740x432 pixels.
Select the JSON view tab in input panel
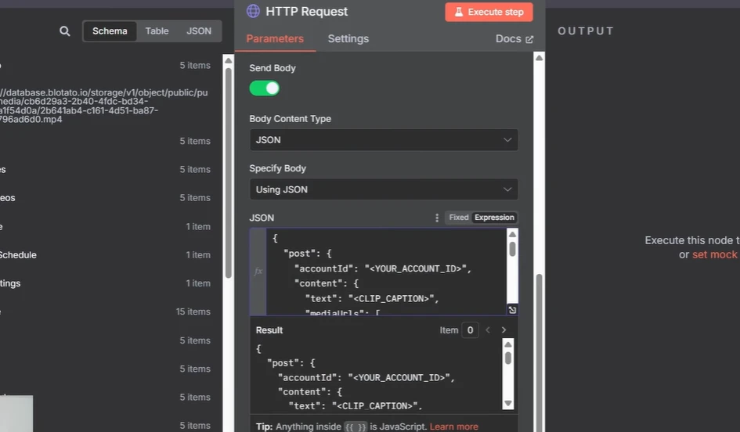pos(199,31)
